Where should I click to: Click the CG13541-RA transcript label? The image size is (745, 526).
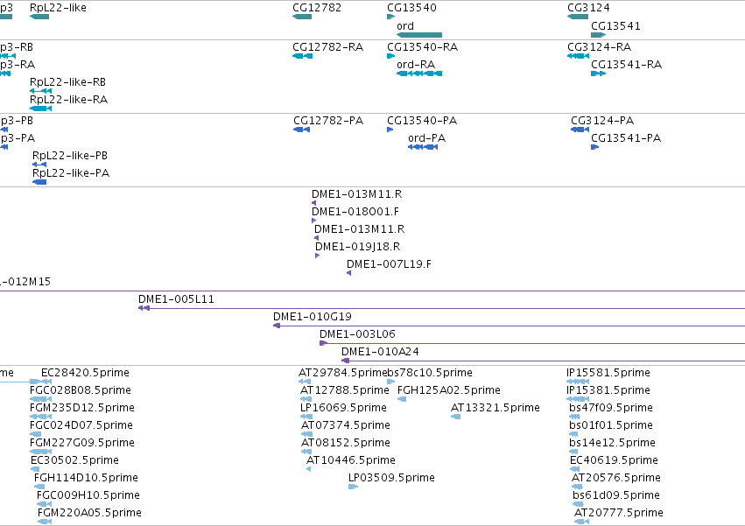tap(626, 64)
